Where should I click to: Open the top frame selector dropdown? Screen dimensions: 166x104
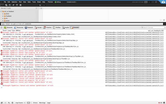click(x=20, y=103)
